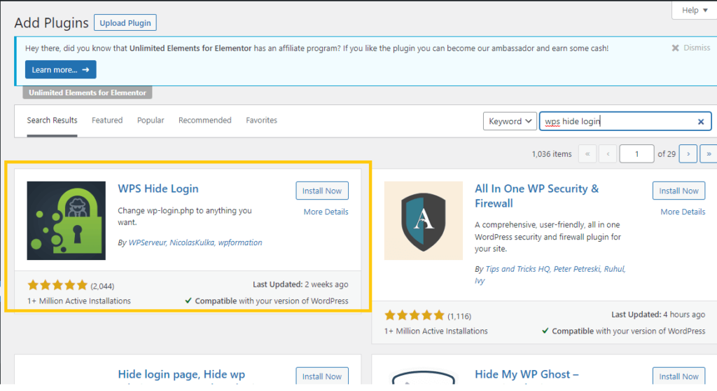Install the Hide login page plugin

click(322, 376)
